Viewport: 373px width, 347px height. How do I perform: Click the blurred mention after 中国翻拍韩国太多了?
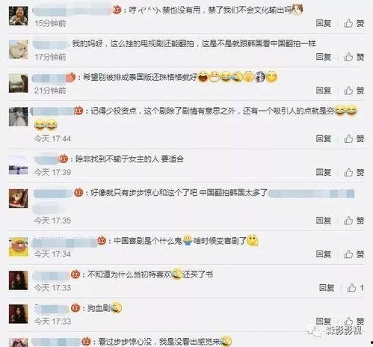[312, 194]
